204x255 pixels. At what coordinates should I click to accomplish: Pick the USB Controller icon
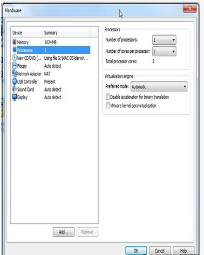pos(15,81)
